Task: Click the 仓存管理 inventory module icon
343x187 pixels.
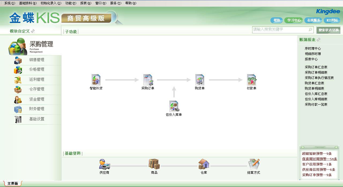Action: click(x=18, y=90)
